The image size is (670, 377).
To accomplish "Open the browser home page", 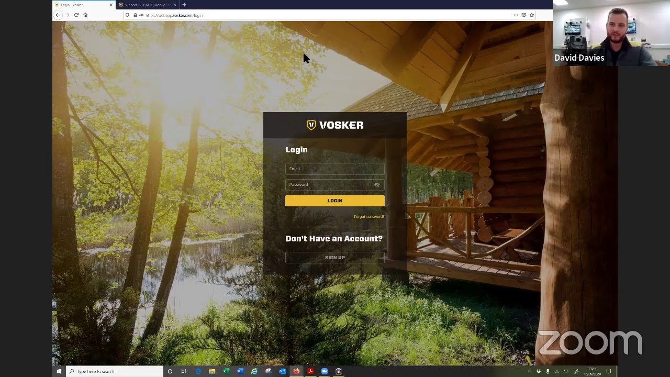I will 85,15.
